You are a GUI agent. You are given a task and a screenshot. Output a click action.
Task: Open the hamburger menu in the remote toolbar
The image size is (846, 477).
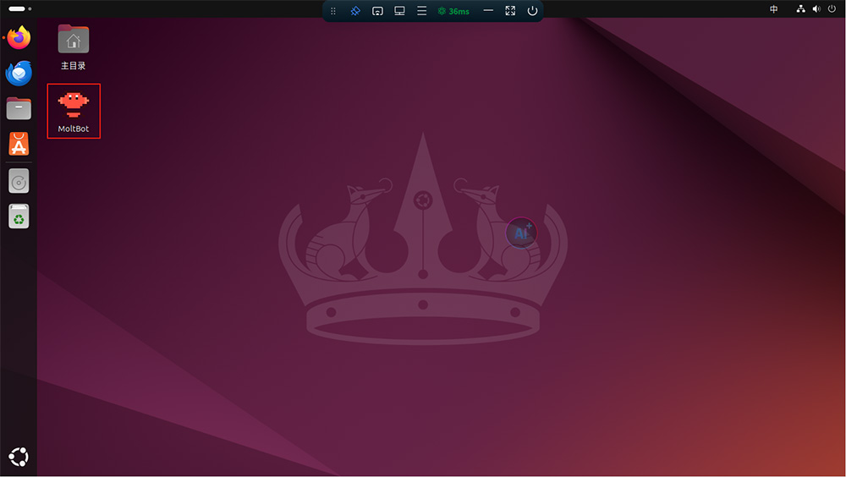click(x=422, y=11)
